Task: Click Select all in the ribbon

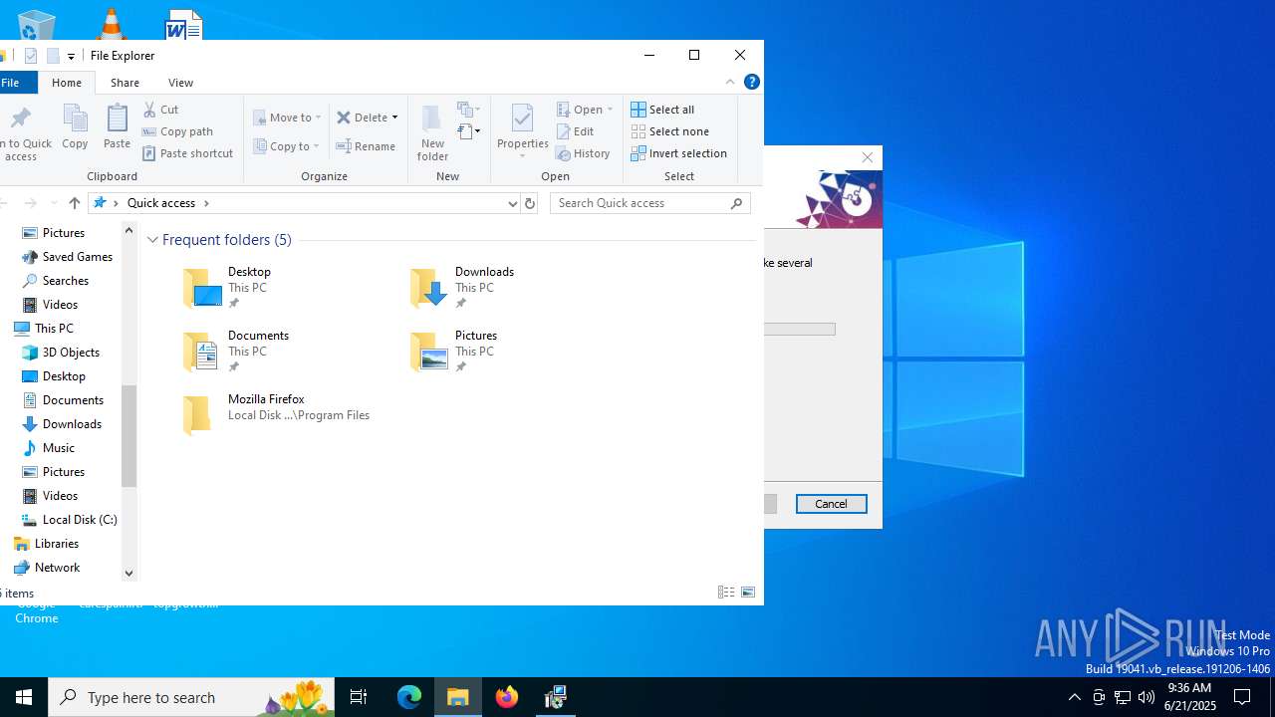Action: pos(662,110)
